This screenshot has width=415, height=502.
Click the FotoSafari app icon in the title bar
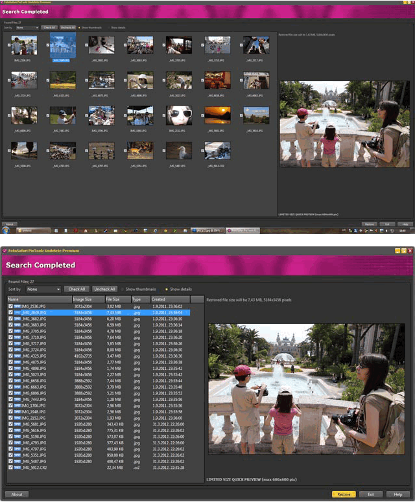[x=5, y=251]
